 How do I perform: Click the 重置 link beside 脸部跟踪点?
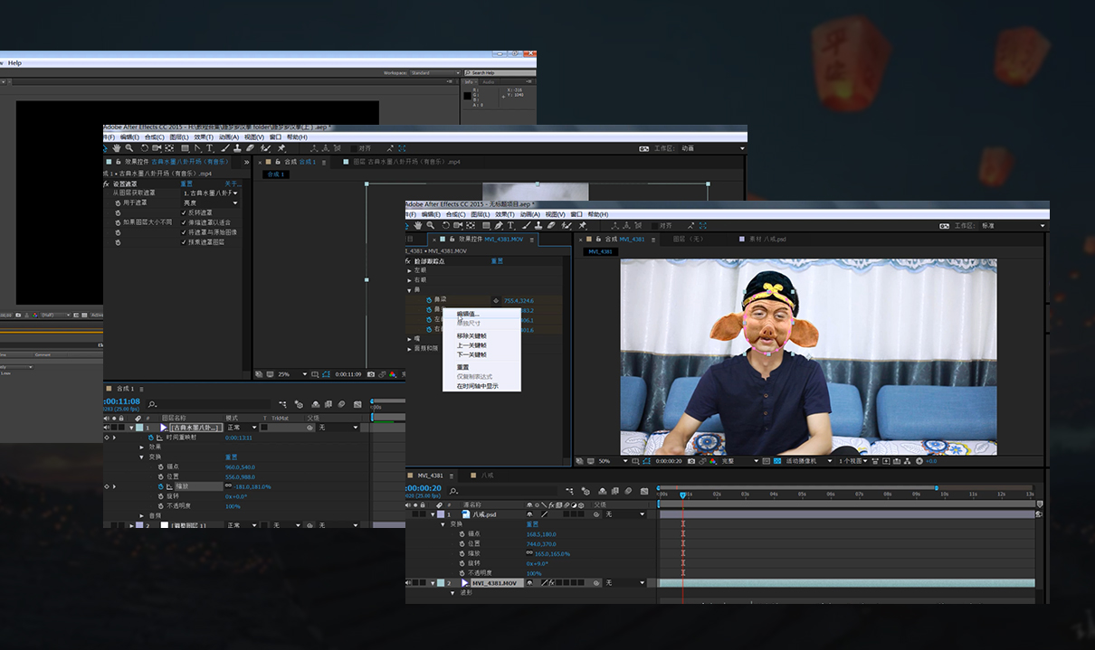[x=497, y=260]
